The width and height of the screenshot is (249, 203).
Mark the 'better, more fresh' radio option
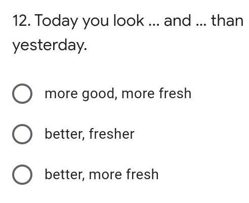tap(22, 175)
